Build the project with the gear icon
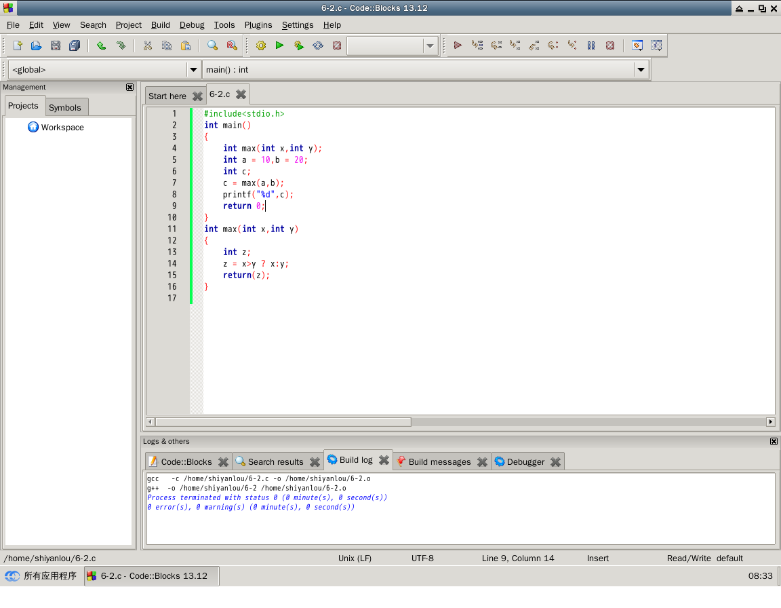Screen dimensions: 781x608 coord(260,45)
